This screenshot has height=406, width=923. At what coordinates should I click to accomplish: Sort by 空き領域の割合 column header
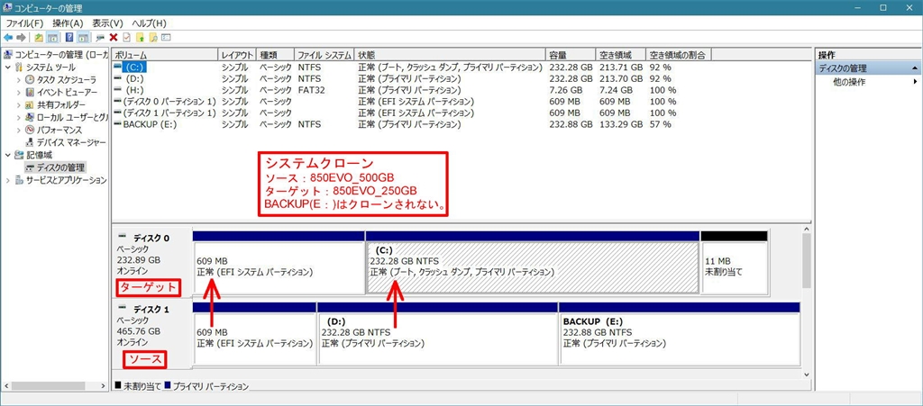point(678,55)
